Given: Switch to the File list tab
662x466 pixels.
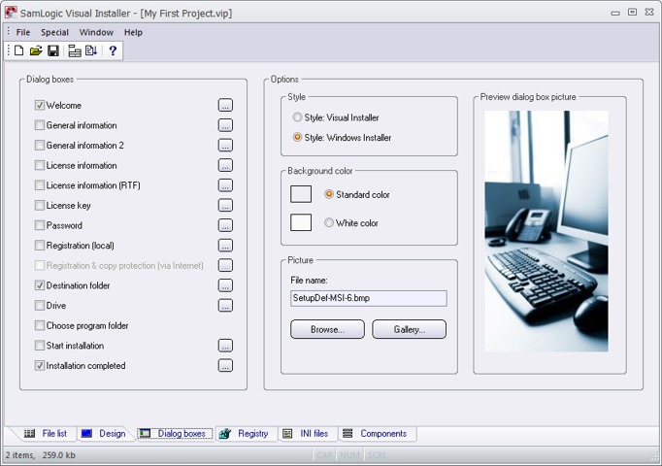Looking at the screenshot, I should click(x=46, y=434).
